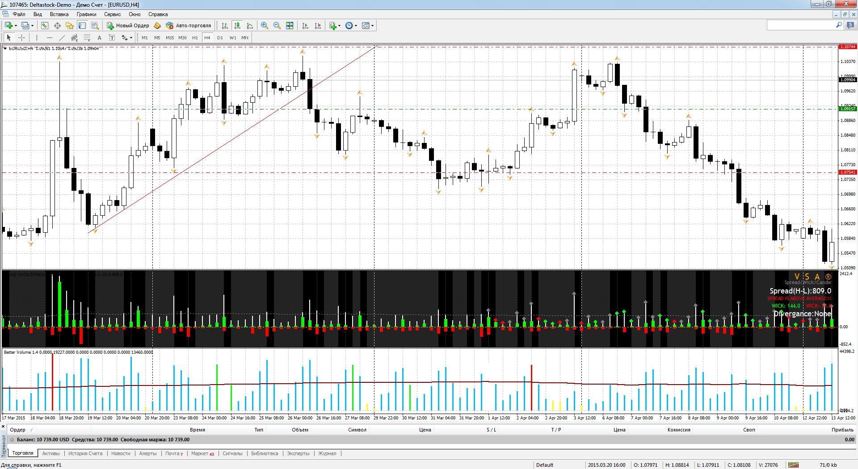
Task: Select the text label tool
Action: 112,38
